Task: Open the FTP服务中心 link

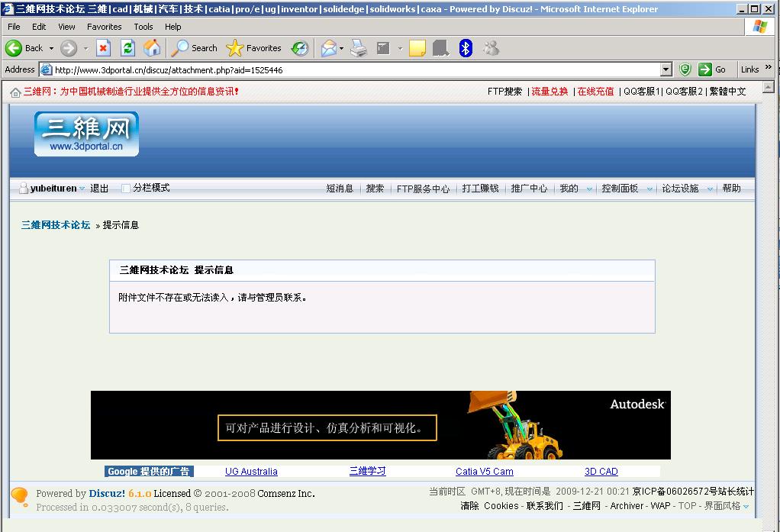Action: 424,189
